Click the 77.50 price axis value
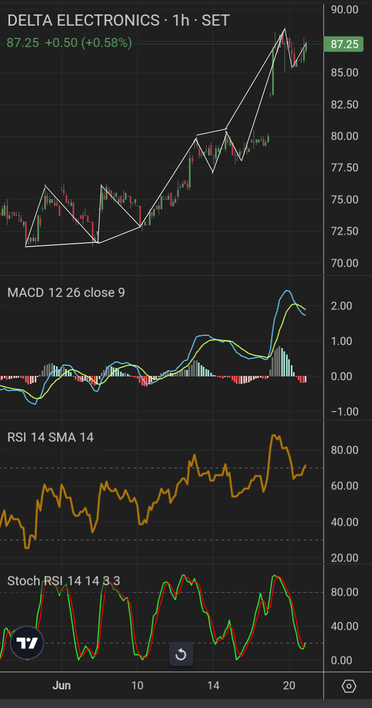The image size is (372, 708). (x=344, y=168)
